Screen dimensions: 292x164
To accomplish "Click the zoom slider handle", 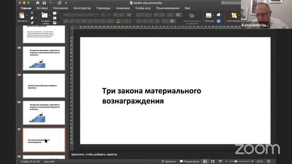I will tap(235, 161).
